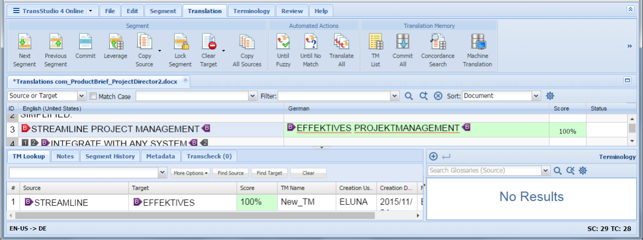The width and height of the screenshot is (643, 240).
Task: Click the Commit All icon
Action: (403, 42)
